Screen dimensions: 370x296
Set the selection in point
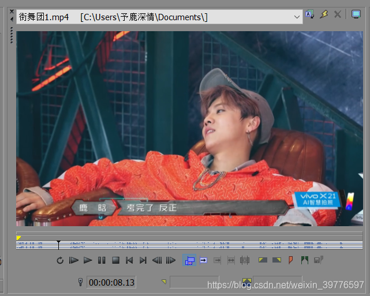pyautogui.click(x=263, y=260)
